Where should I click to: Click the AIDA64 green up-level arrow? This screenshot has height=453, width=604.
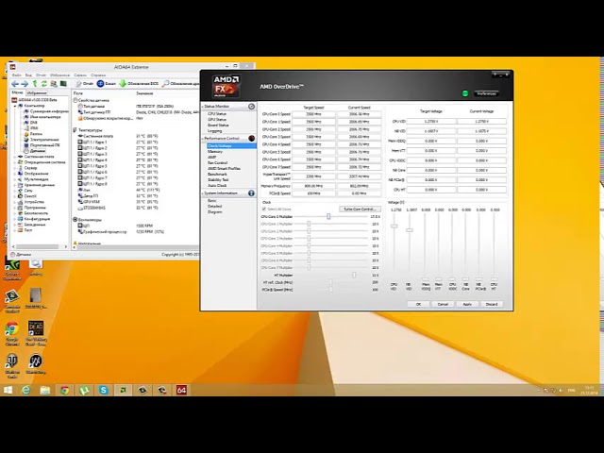(x=35, y=84)
